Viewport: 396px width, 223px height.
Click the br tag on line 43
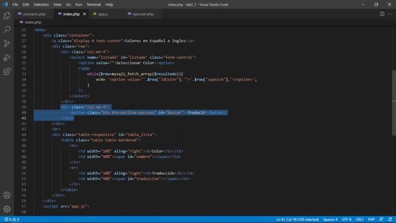[x=56, y=129]
